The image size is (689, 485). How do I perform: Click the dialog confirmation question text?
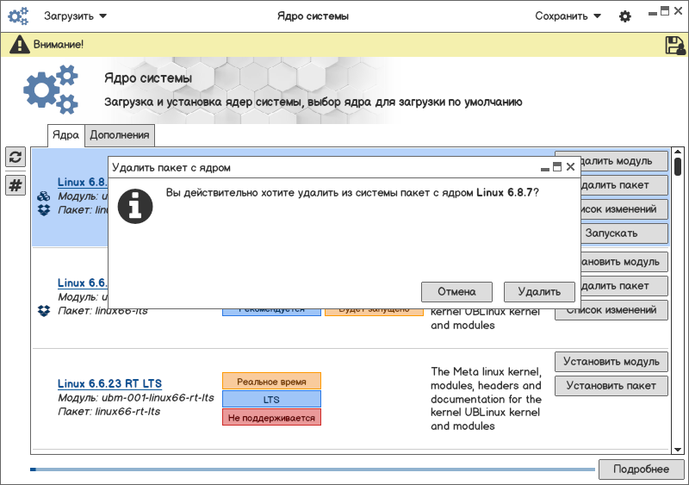tap(352, 193)
